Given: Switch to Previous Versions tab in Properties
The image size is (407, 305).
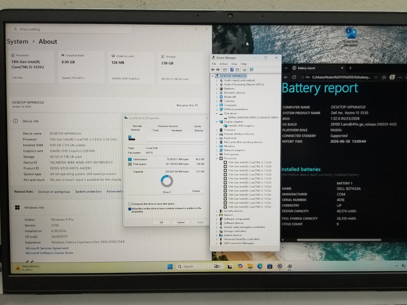Looking at the screenshot, I should coord(168,126).
